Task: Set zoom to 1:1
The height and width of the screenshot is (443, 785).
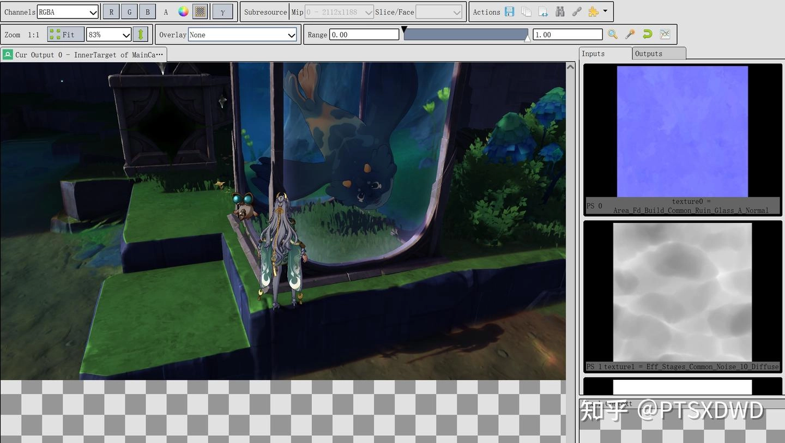Action: [x=34, y=34]
